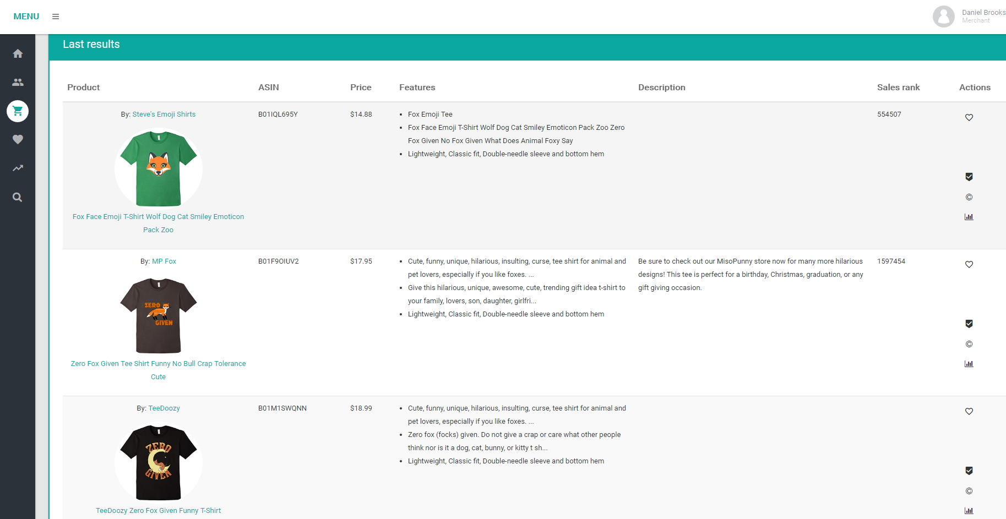The height and width of the screenshot is (519, 1006).
Task: Open MP Fox brand link
Action: click(164, 261)
